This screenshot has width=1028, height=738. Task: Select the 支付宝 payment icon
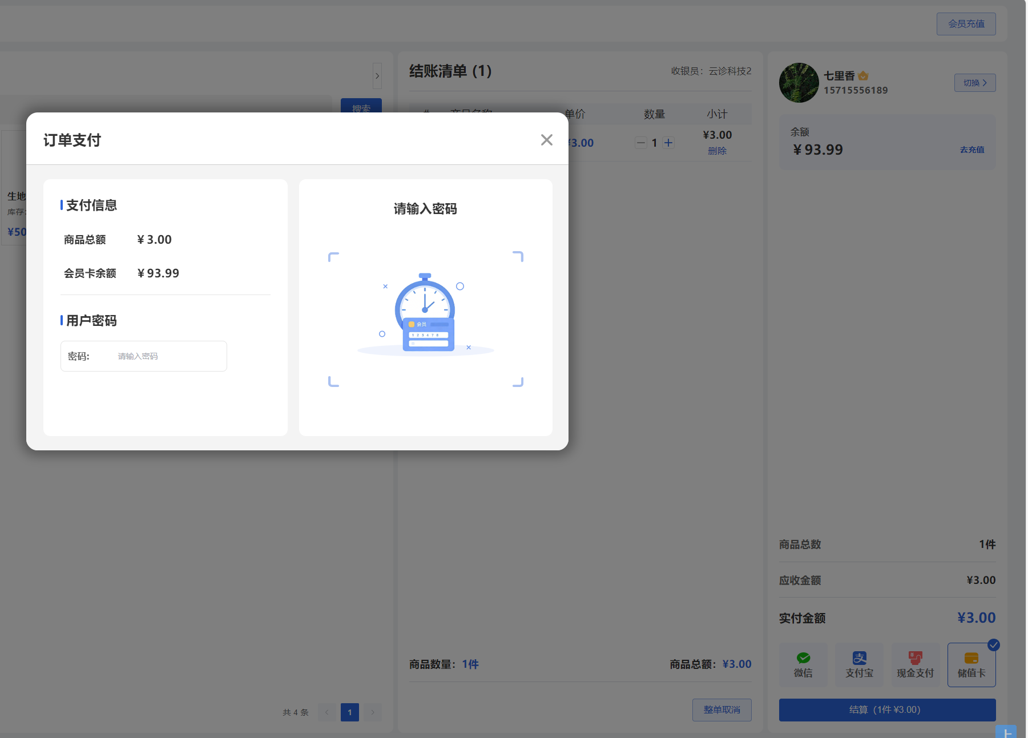pyautogui.click(x=859, y=664)
